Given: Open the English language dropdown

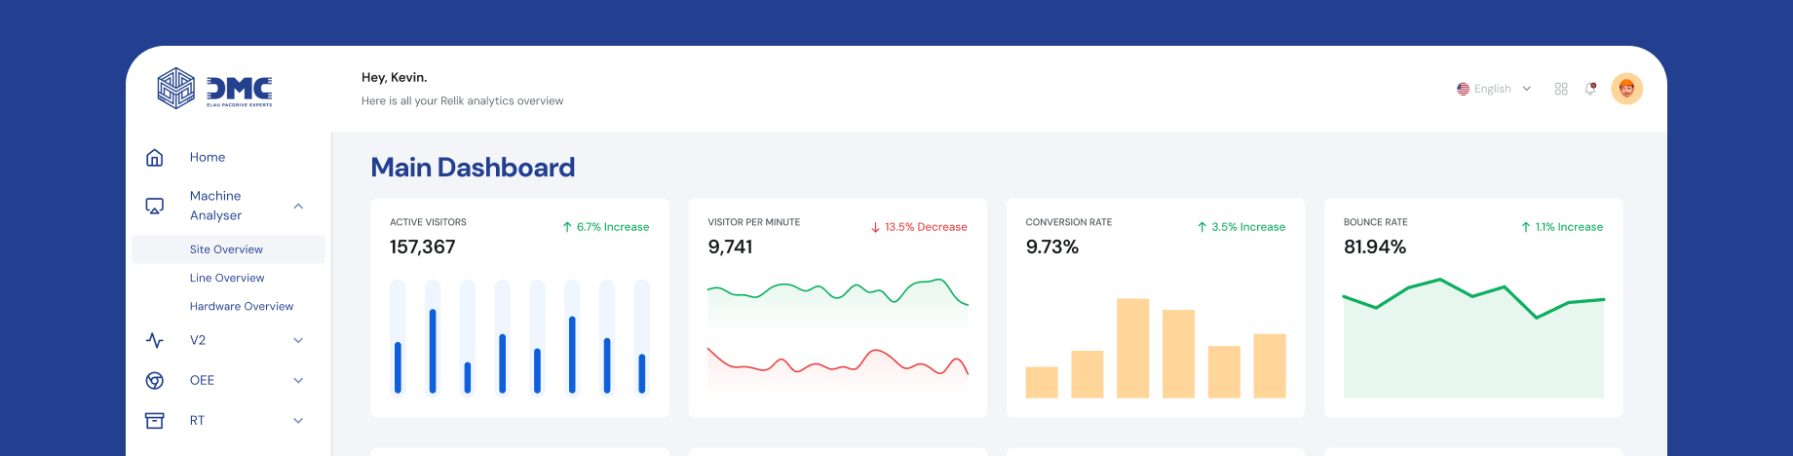Looking at the screenshot, I should tap(1494, 89).
